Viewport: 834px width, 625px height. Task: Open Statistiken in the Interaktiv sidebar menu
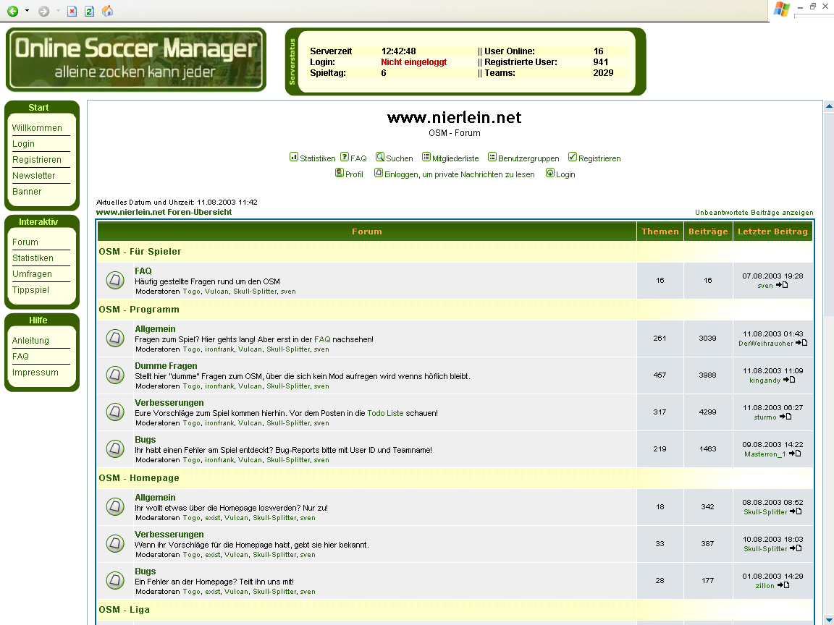coord(33,258)
